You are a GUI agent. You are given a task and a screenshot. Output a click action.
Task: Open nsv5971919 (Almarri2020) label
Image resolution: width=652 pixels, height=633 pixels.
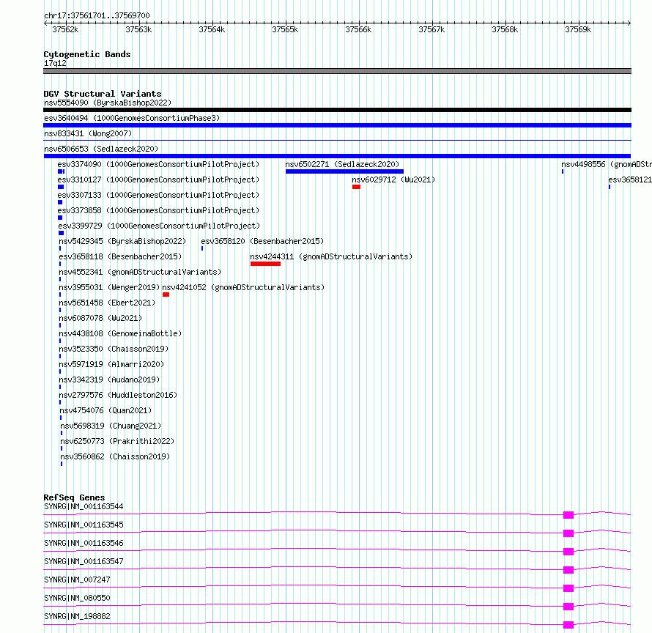[x=111, y=364]
